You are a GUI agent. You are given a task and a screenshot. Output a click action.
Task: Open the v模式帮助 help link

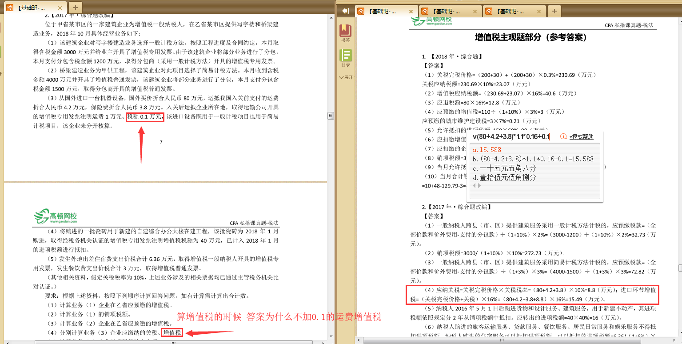(581, 136)
